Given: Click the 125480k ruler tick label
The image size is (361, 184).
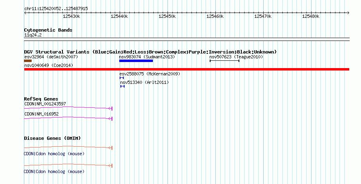Looking at the screenshot, I should tap(311, 16).
